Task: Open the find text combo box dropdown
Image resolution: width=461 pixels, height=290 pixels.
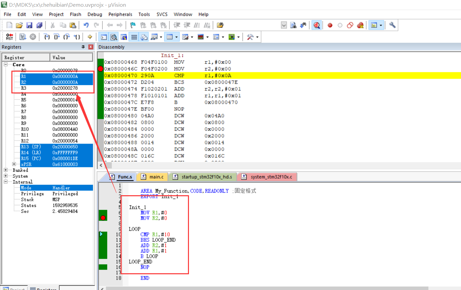Action: point(284,25)
